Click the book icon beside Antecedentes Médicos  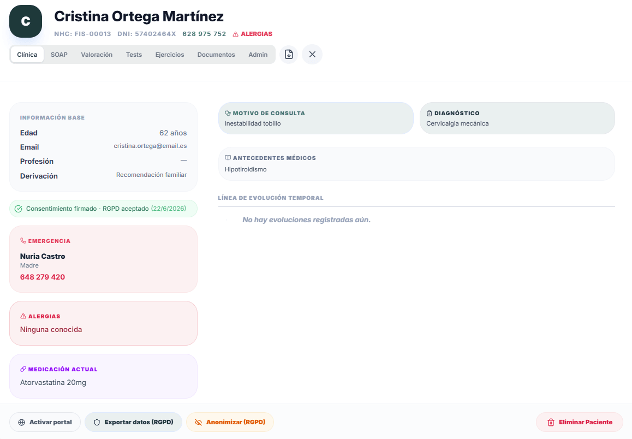[228, 158]
